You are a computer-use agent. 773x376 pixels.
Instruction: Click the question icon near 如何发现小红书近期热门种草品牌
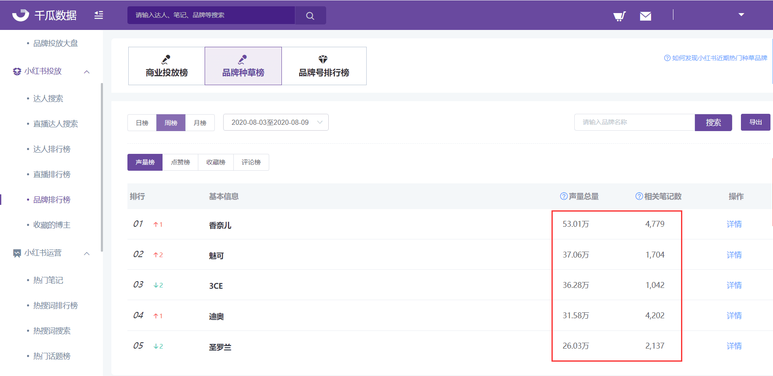tap(667, 58)
